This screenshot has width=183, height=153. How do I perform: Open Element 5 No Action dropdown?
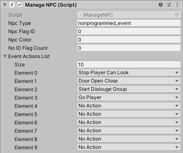(129, 114)
